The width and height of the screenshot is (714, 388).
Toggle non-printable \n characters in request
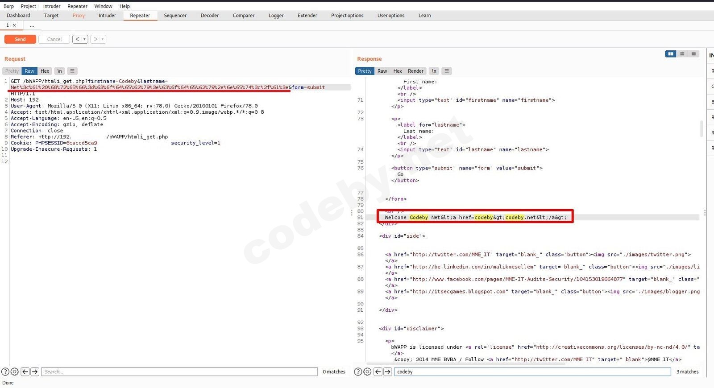coord(59,71)
